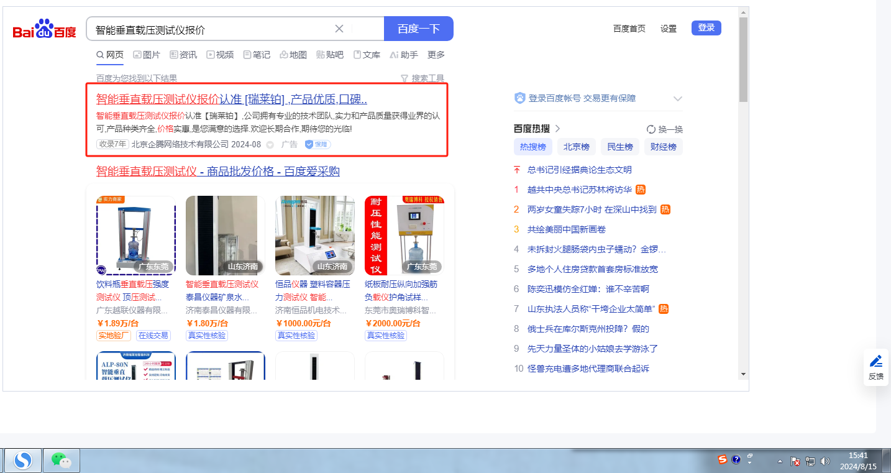891x473 pixels.
Task: Click the blue help tray icon
Action: click(736, 460)
